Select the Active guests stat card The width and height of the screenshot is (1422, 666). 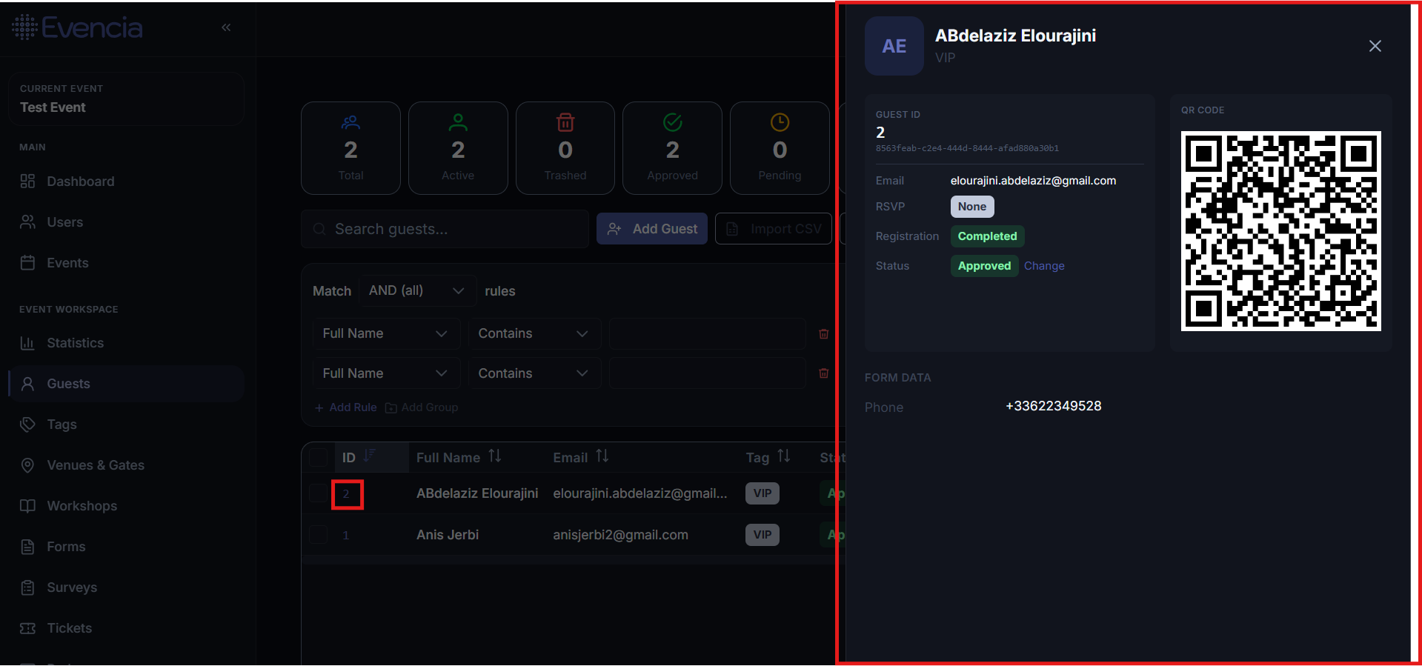pyautogui.click(x=458, y=148)
